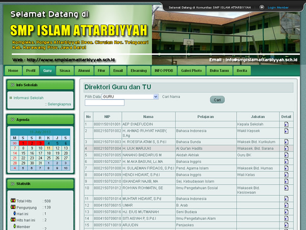
Task: Click the Total Hits statistics icon
Action: coord(13,201)
